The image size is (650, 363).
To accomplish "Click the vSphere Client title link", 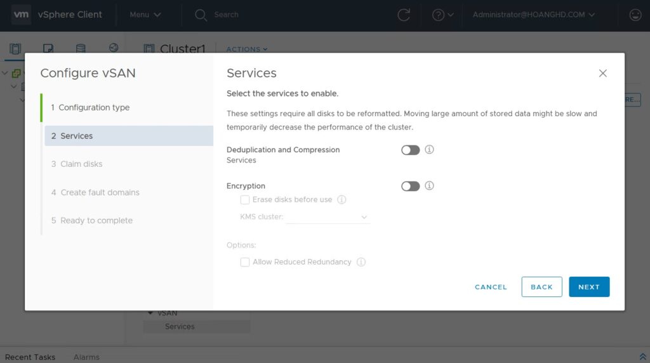I will [x=70, y=15].
